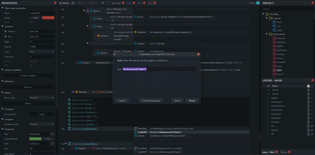The width and height of the screenshot is (315, 155).
Task: Click the Preview play icon
Action: [x=103, y=3]
